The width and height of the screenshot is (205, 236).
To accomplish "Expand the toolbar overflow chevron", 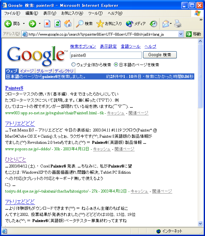I will 201,19.
